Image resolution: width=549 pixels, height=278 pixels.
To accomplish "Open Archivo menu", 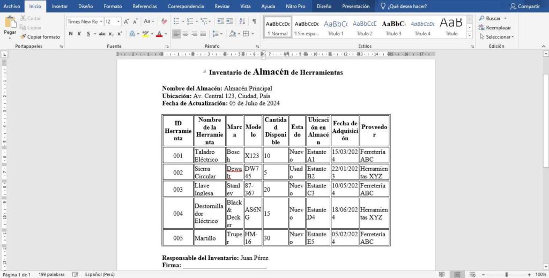I will coord(12,6).
